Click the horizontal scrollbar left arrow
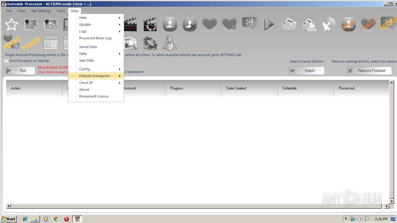The image size is (397, 223). point(9,206)
